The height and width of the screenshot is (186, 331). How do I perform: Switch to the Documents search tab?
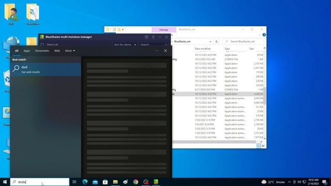42,51
